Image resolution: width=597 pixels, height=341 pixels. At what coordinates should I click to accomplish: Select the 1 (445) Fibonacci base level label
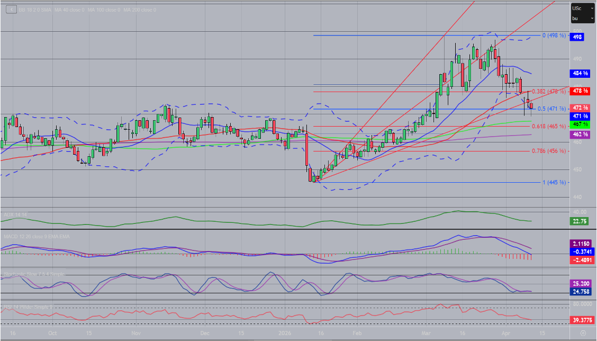(x=554, y=183)
